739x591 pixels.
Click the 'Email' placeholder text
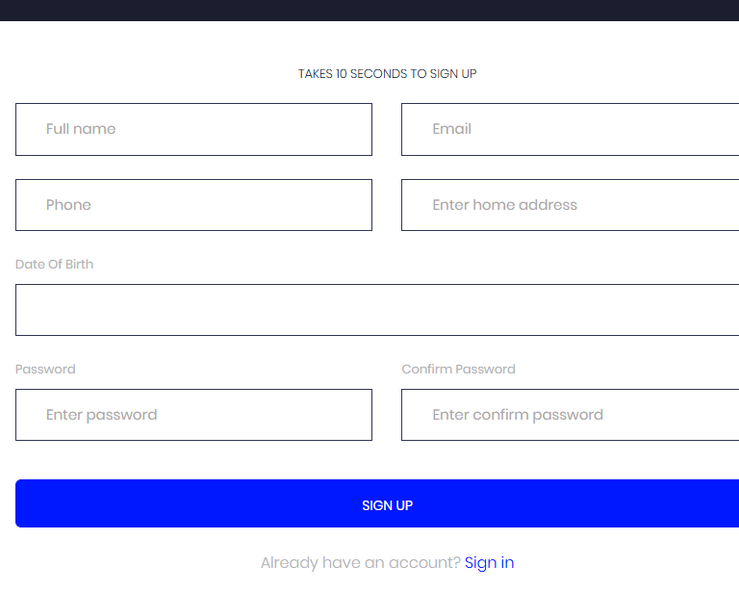[451, 129]
